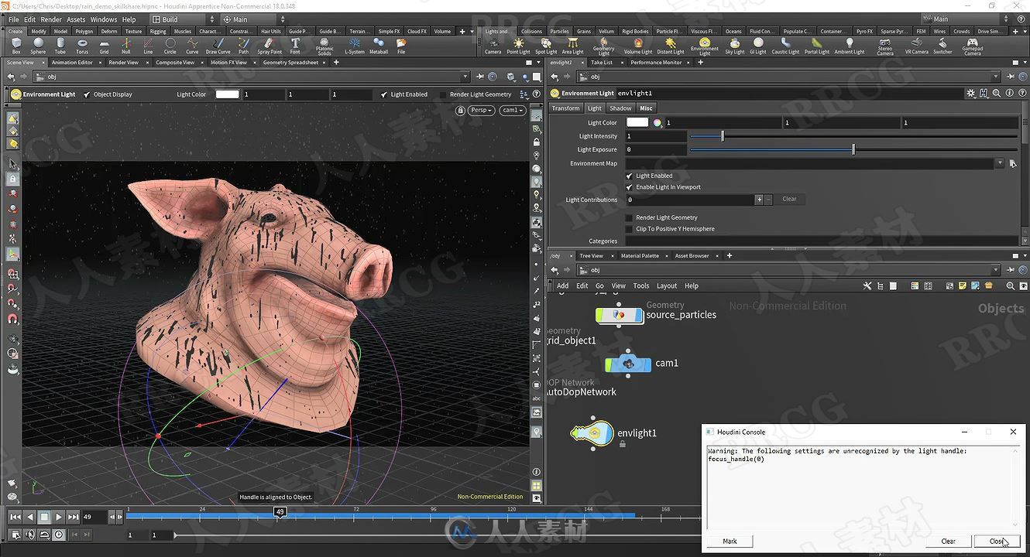Screen dimensions: 1030x557
Task: Open the Main radial menu dropdown
Action: (255, 19)
